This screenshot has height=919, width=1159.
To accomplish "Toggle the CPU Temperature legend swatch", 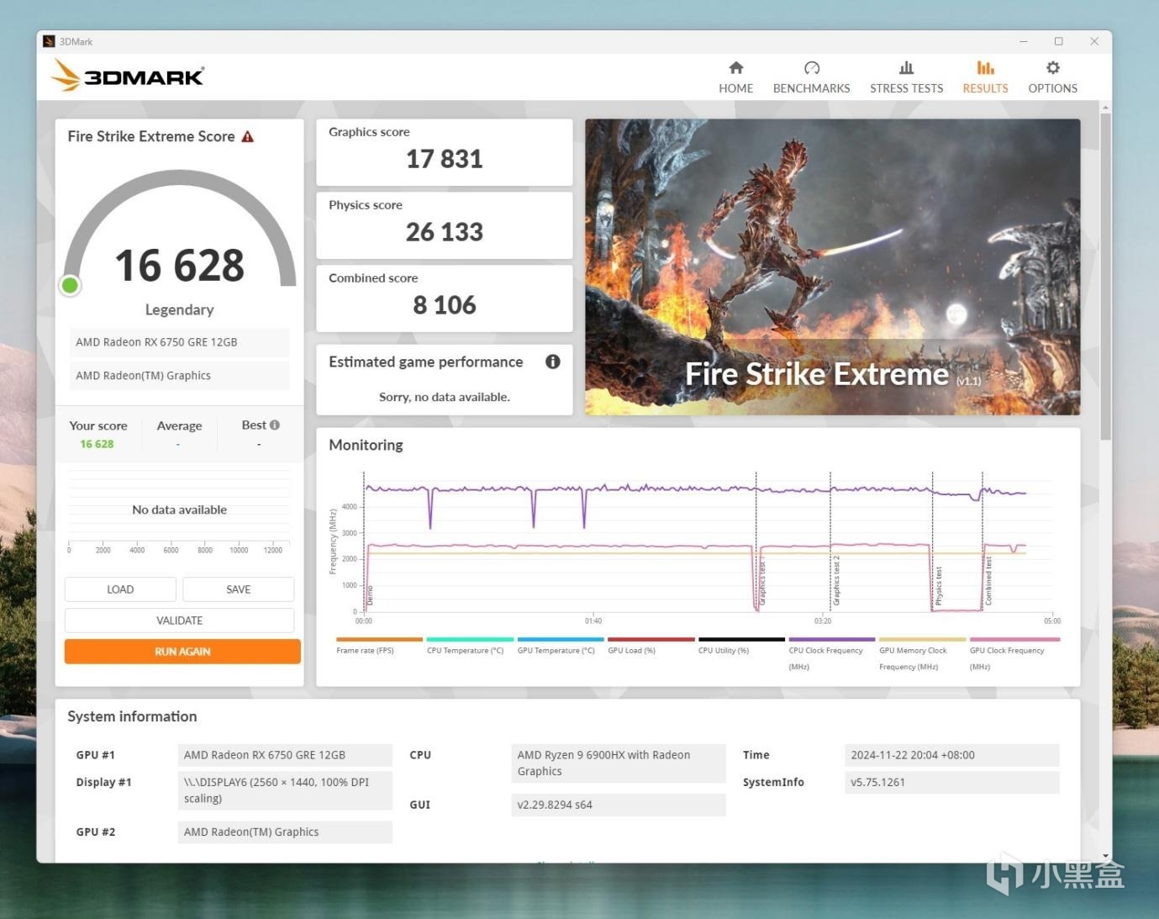I will [470, 640].
